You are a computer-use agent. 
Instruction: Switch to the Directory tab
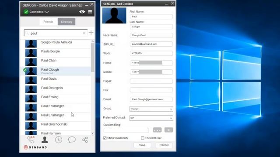point(66,22)
